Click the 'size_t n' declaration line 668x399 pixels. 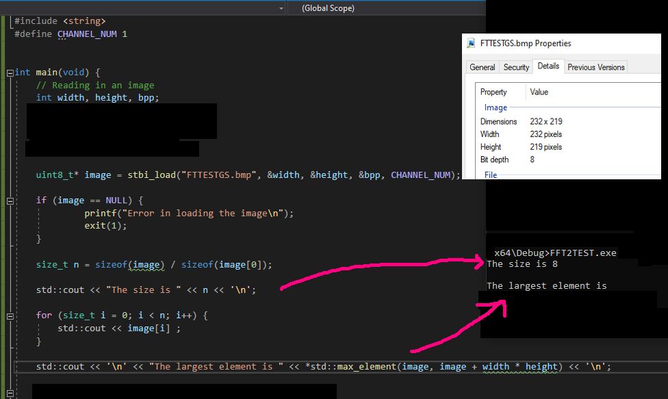[x=154, y=264]
